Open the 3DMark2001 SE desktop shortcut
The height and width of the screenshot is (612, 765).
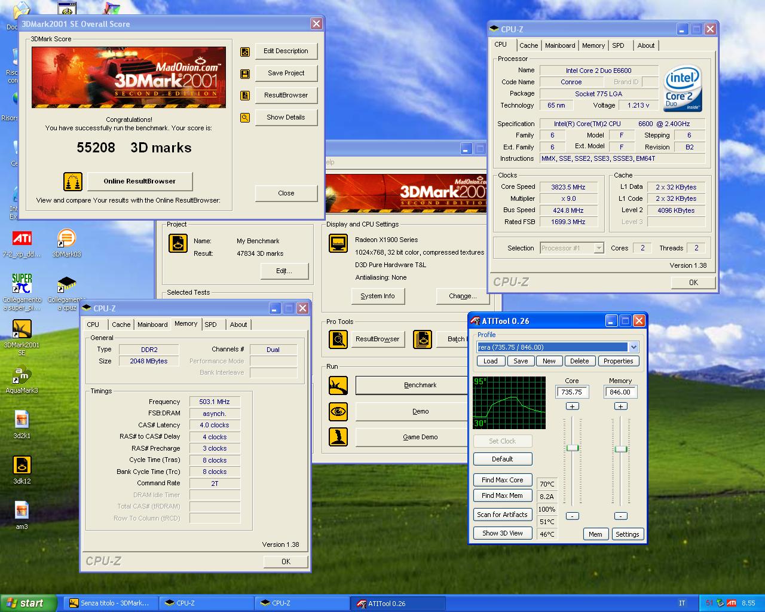(22, 337)
